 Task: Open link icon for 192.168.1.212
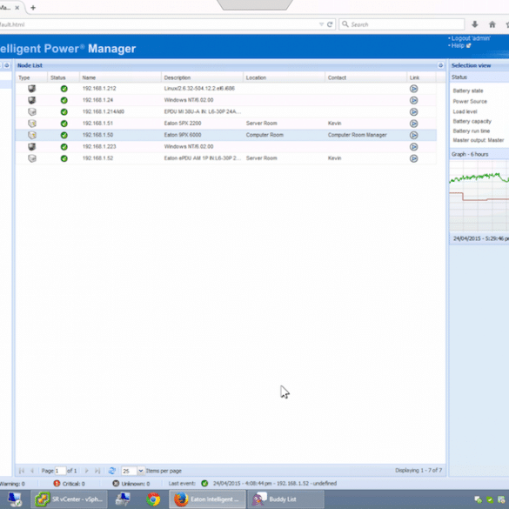click(x=413, y=89)
